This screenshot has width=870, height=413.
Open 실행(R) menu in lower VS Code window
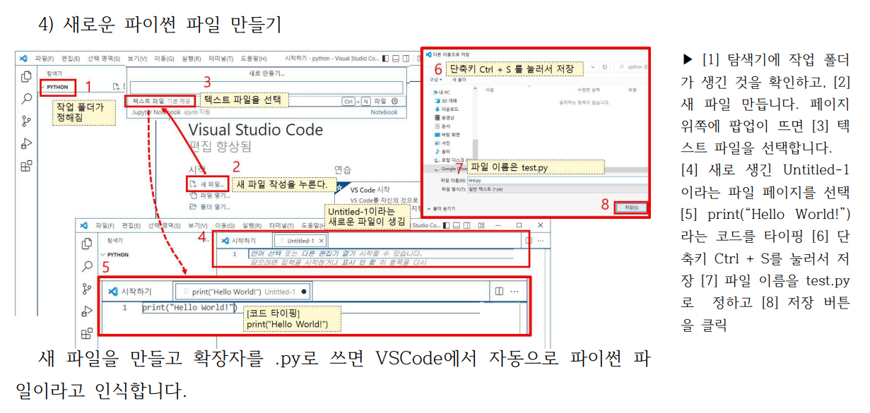[x=252, y=226]
